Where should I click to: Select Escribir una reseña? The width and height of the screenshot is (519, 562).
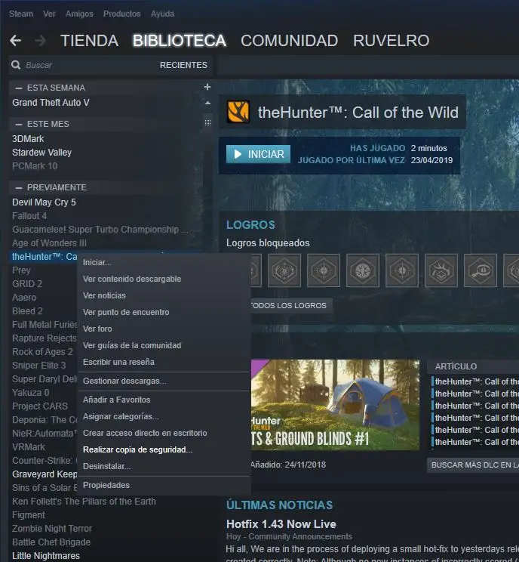pyautogui.click(x=164, y=362)
